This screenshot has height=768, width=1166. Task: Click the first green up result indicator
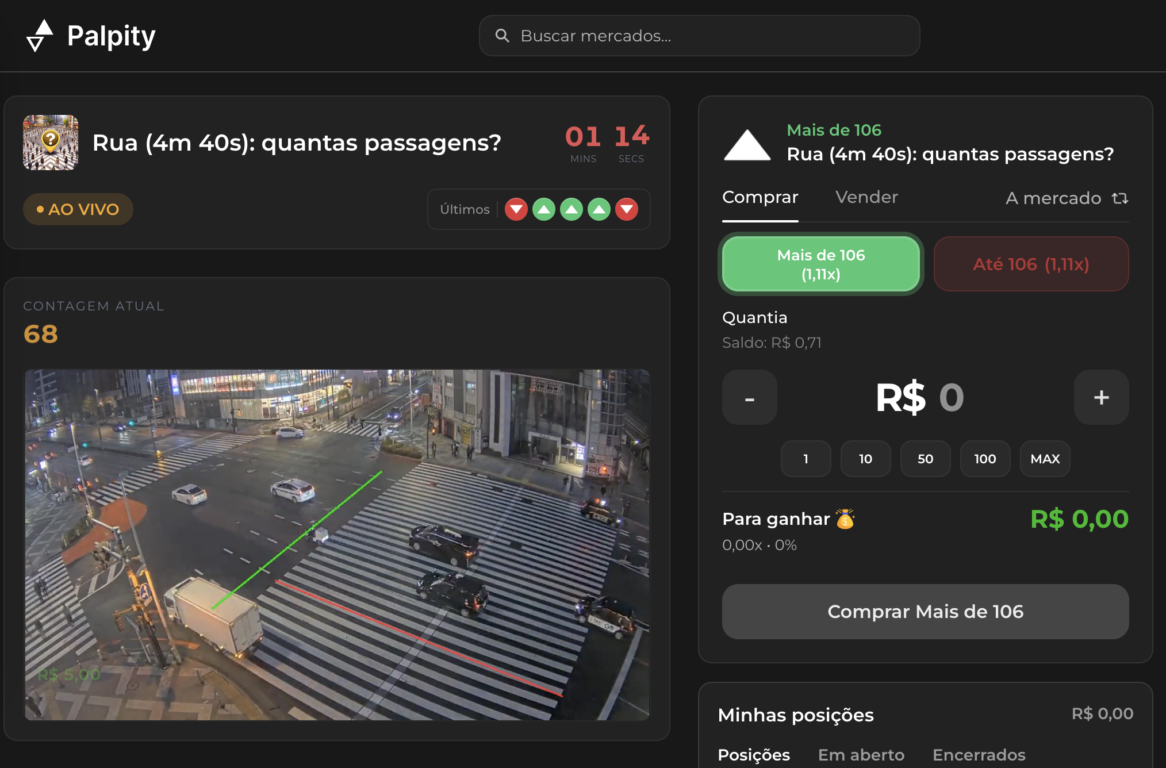click(543, 209)
